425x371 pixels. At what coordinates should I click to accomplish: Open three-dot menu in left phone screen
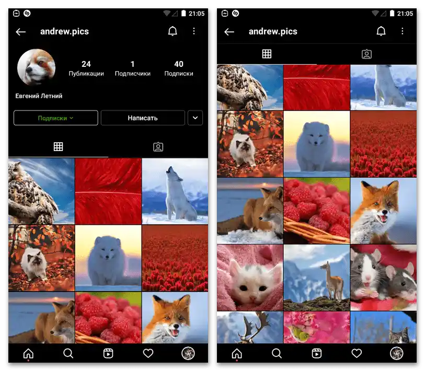point(194,31)
